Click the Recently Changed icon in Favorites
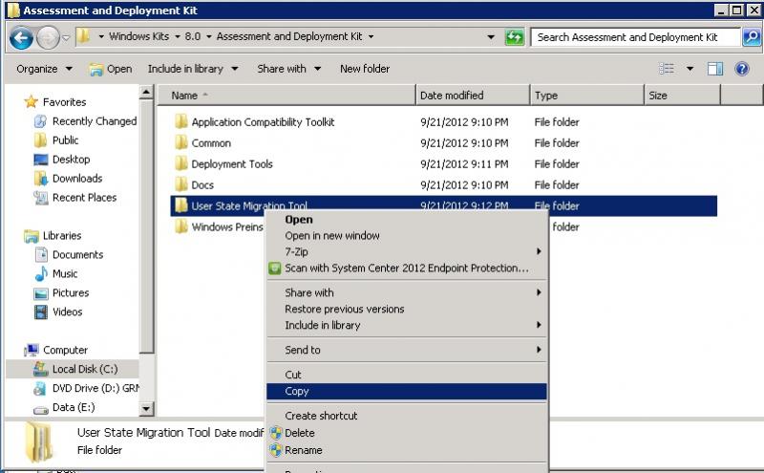The image size is (764, 473). (x=40, y=121)
